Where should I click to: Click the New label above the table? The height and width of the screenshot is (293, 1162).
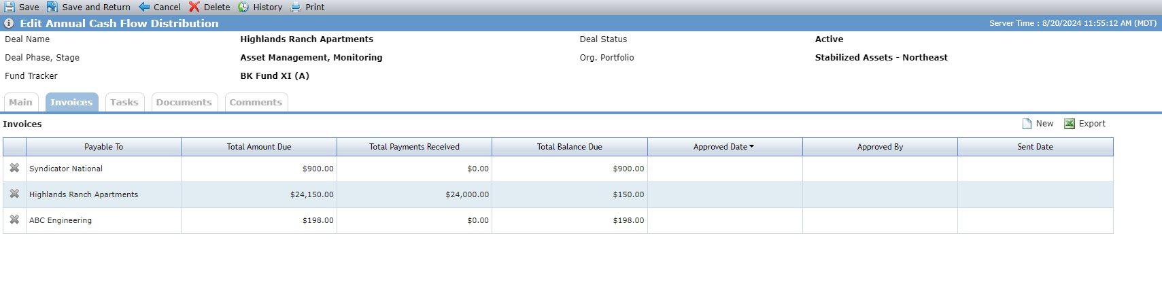(x=1045, y=124)
